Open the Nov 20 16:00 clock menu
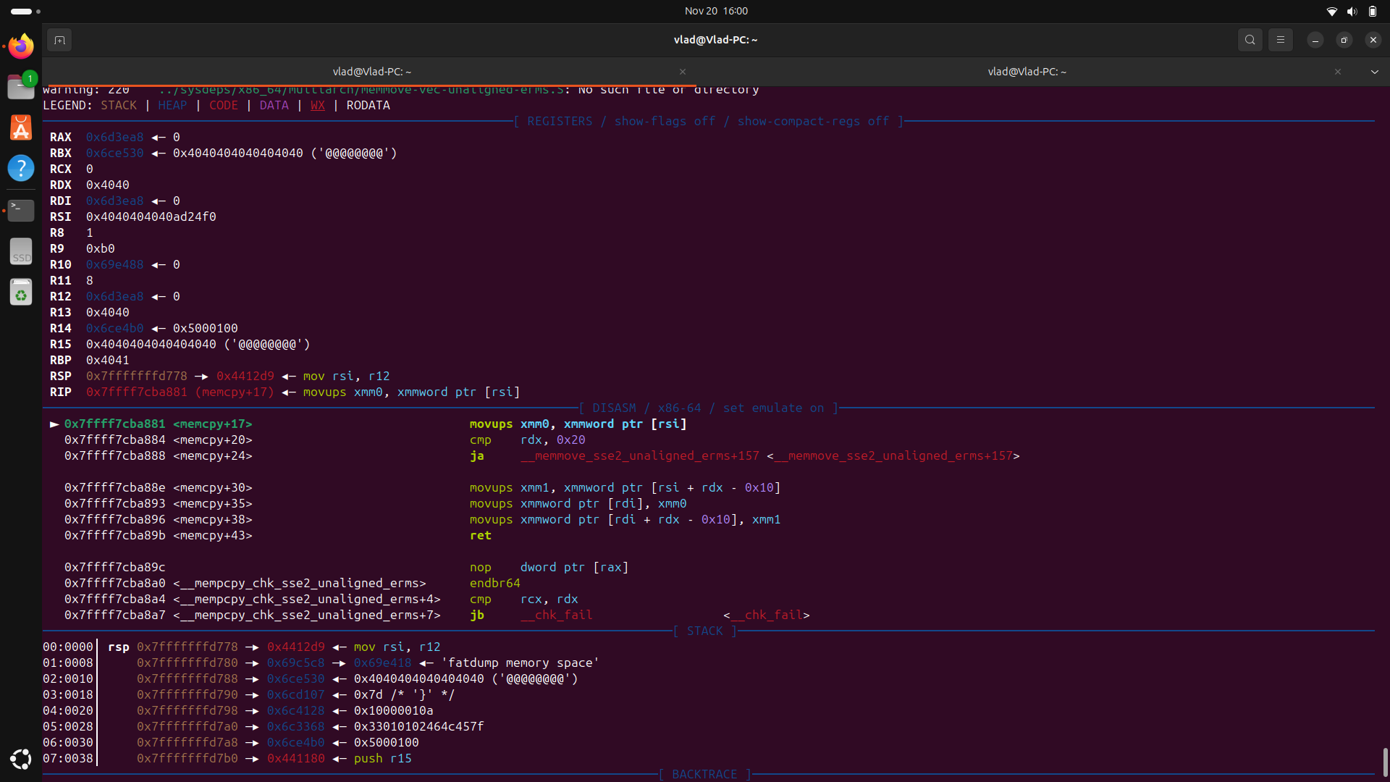The height and width of the screenshot is (782, 1390). pyautogui.click(x=716, y=11)
